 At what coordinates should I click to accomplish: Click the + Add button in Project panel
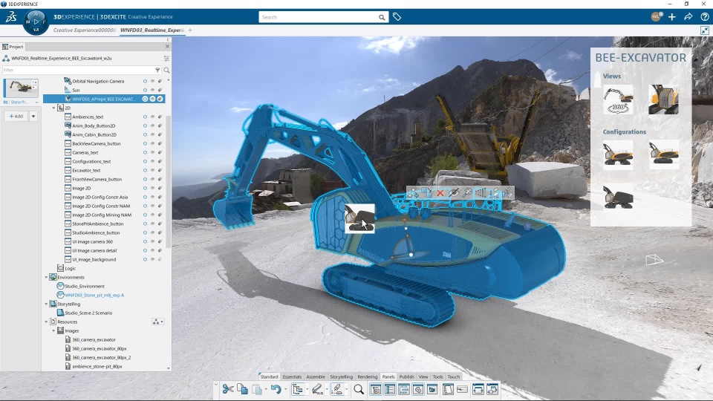coord(16,116)
